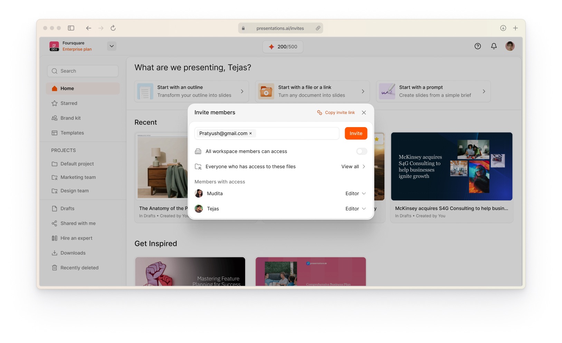Open The Anatomy presentation thumbnail
Screen dimensions: 562x343
[x=162, y=166]
